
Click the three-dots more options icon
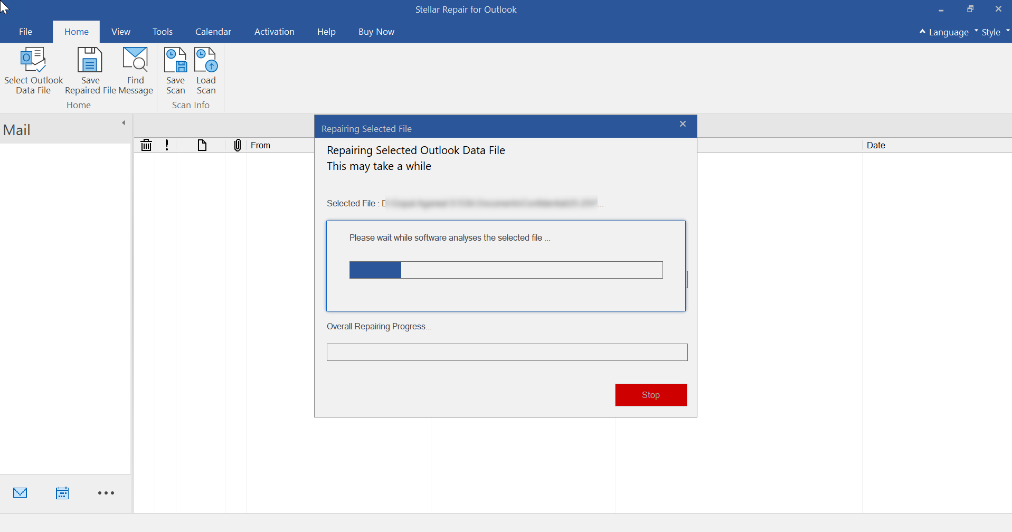click(x=106, y=493)
